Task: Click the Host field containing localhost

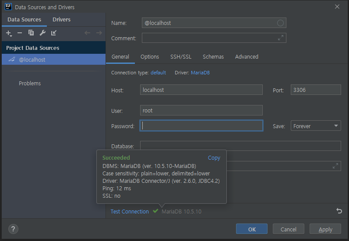Action: [x=201, y=90]
